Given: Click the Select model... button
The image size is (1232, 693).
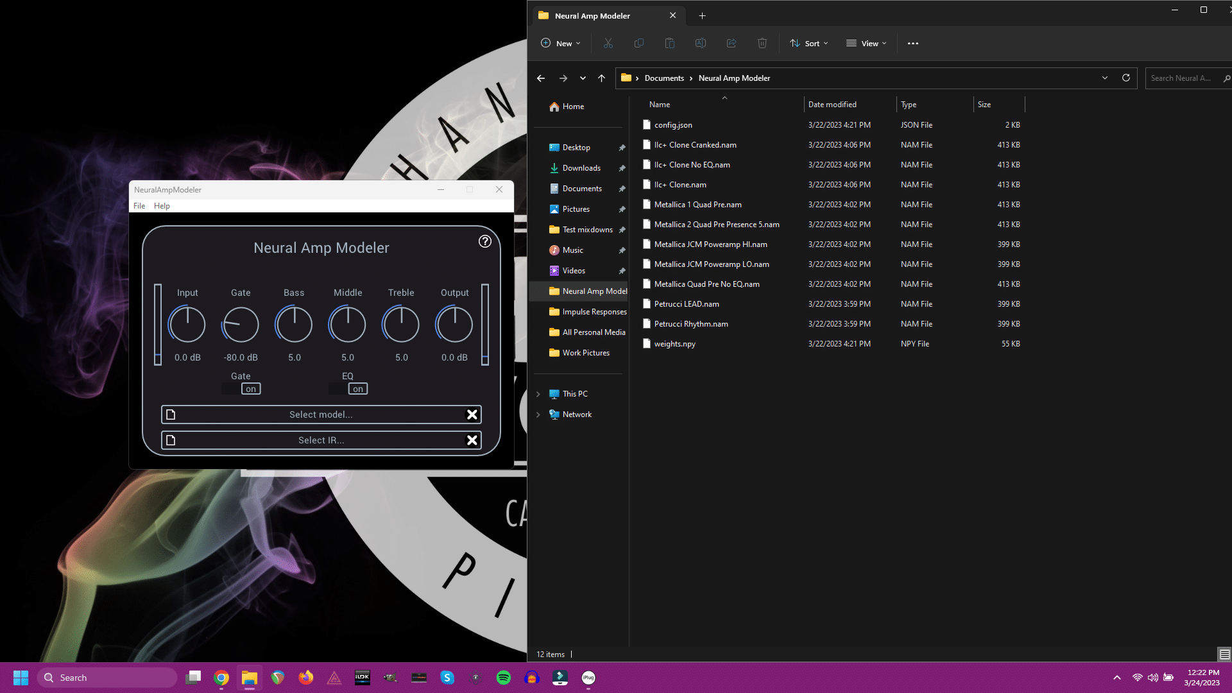Looking at the screenshot, I should [321, 415].
